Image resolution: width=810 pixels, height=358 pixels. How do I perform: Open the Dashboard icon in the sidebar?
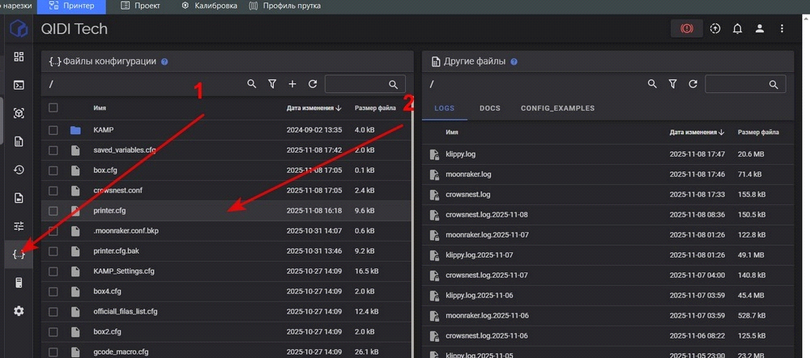(x=19, y=56)
